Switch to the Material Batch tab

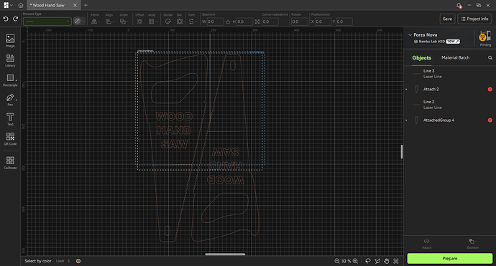[x=456, y=58]
